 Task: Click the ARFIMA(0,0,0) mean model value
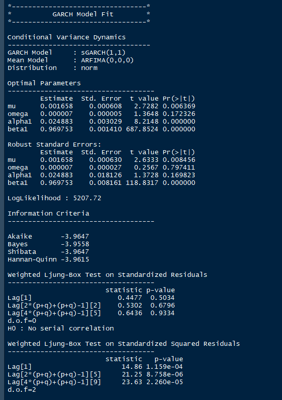coord(107,60)
